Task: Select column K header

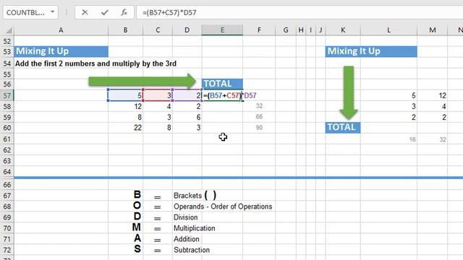Action: [343, 30]
